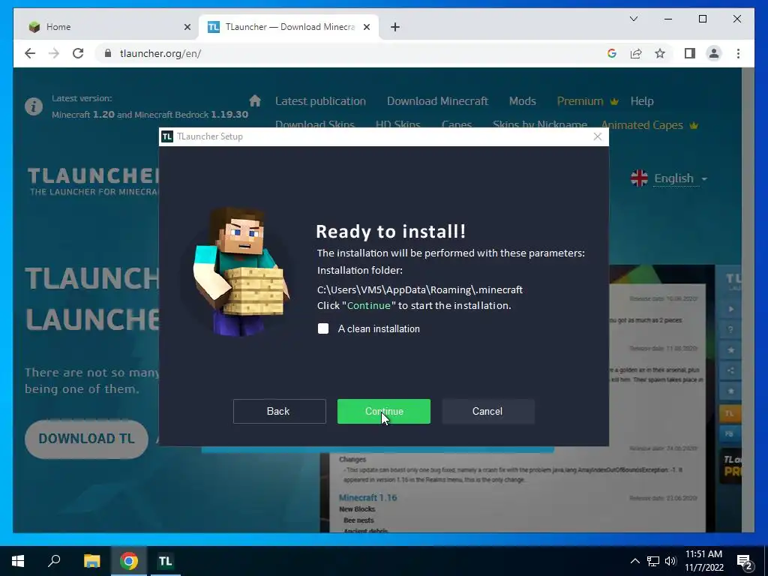Open the Help menu item
Image resolution: width=768 pixels, height=576 pixels.
(x=642, y=101)
